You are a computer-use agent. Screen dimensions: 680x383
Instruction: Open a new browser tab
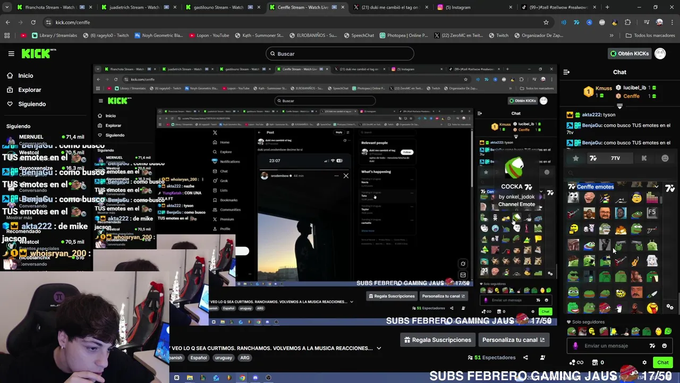607,7
